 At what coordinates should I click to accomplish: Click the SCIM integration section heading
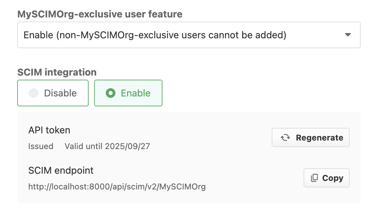(57, 72)
